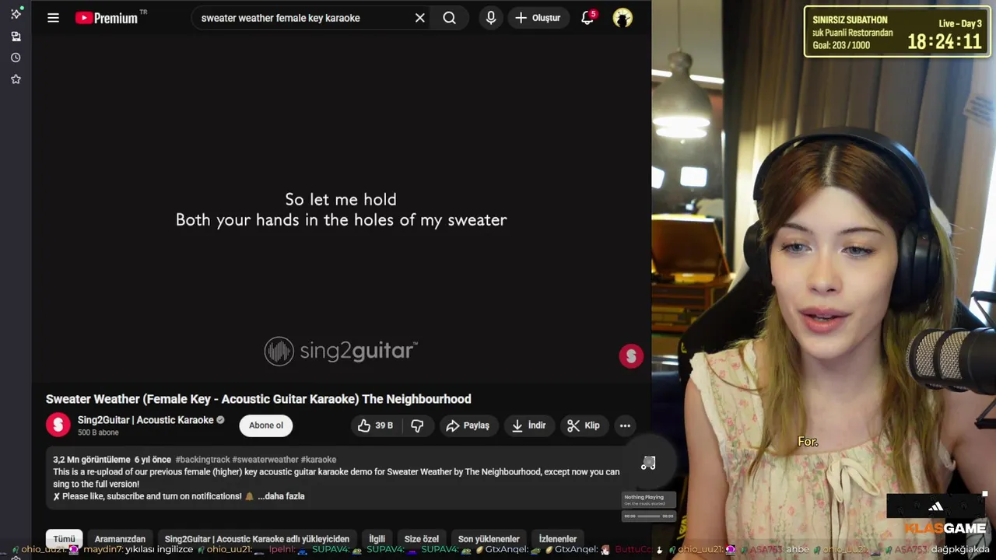Click the #karaoke hashtag
This screenshot has height=560, width=996.
(x=318, y=460)
